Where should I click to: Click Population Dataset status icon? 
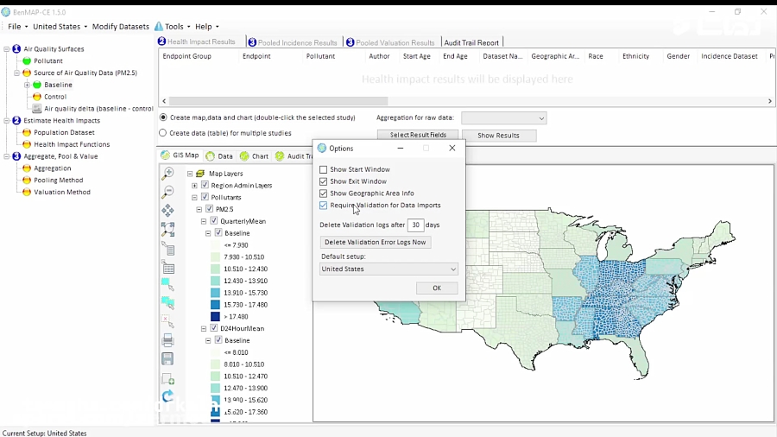(27, 132)
